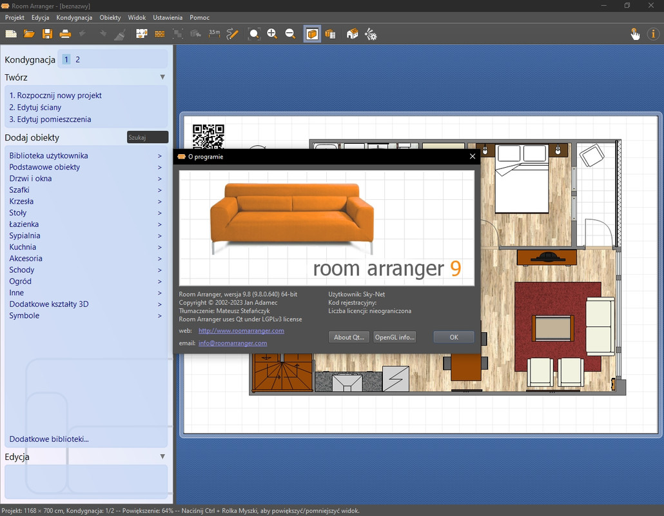Expand Krzesła category

[x=86, y=202]
